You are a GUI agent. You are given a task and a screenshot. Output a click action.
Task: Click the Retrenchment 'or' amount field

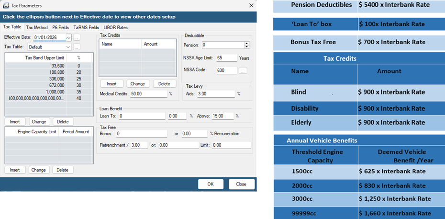[x=179, y=145]
